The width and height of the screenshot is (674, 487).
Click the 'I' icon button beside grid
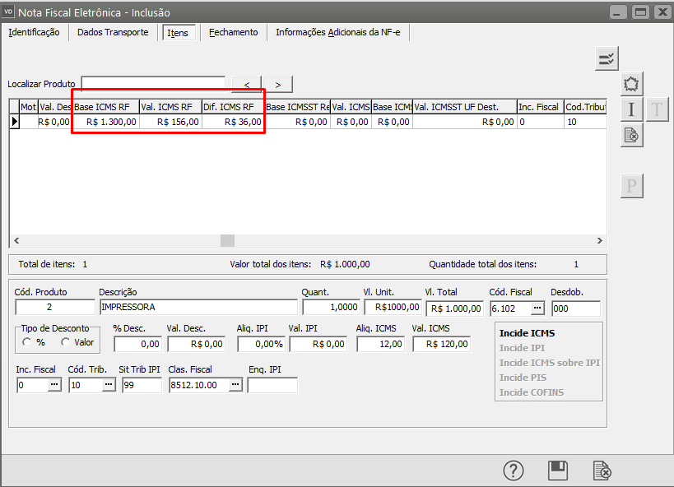(631, 109)
